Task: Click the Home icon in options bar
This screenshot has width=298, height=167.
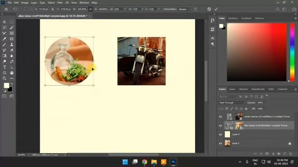Action: (6, 9)
